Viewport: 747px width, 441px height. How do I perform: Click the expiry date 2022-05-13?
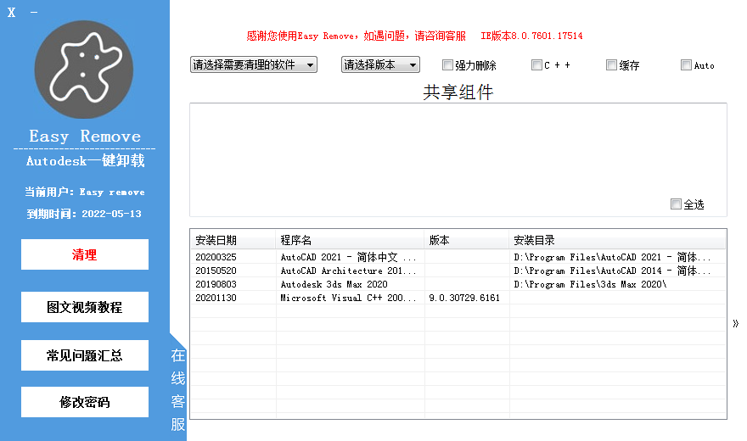[111, 214]
